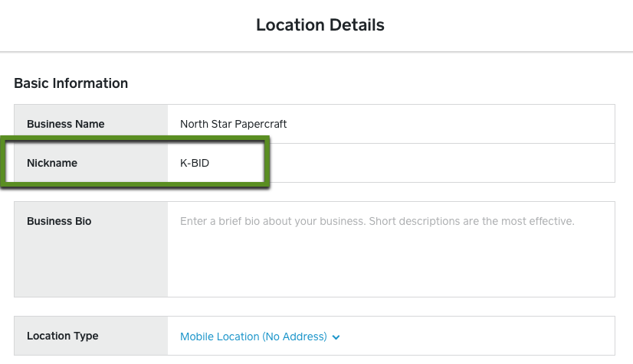The width and height of the screenshot is (633, 364).
Task: Click the word Mobile in Location Type
Action: pyautogui.click(x=197, y=336)
